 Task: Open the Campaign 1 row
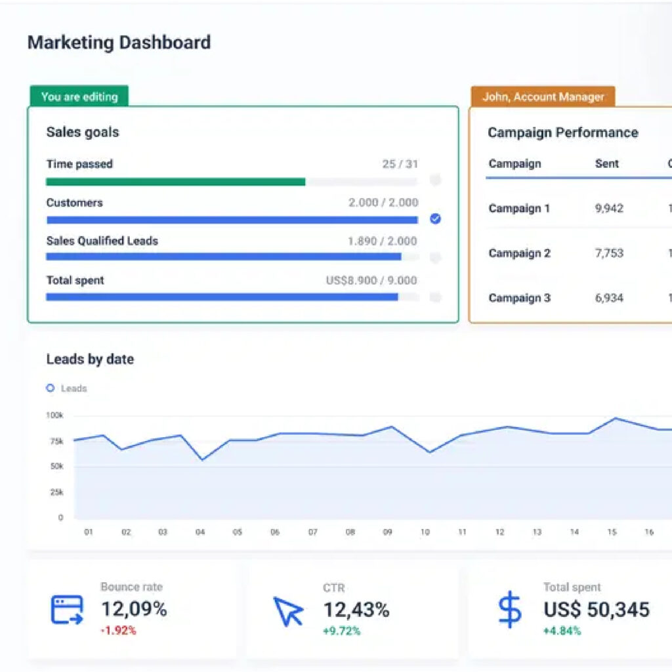coord(519,209)
